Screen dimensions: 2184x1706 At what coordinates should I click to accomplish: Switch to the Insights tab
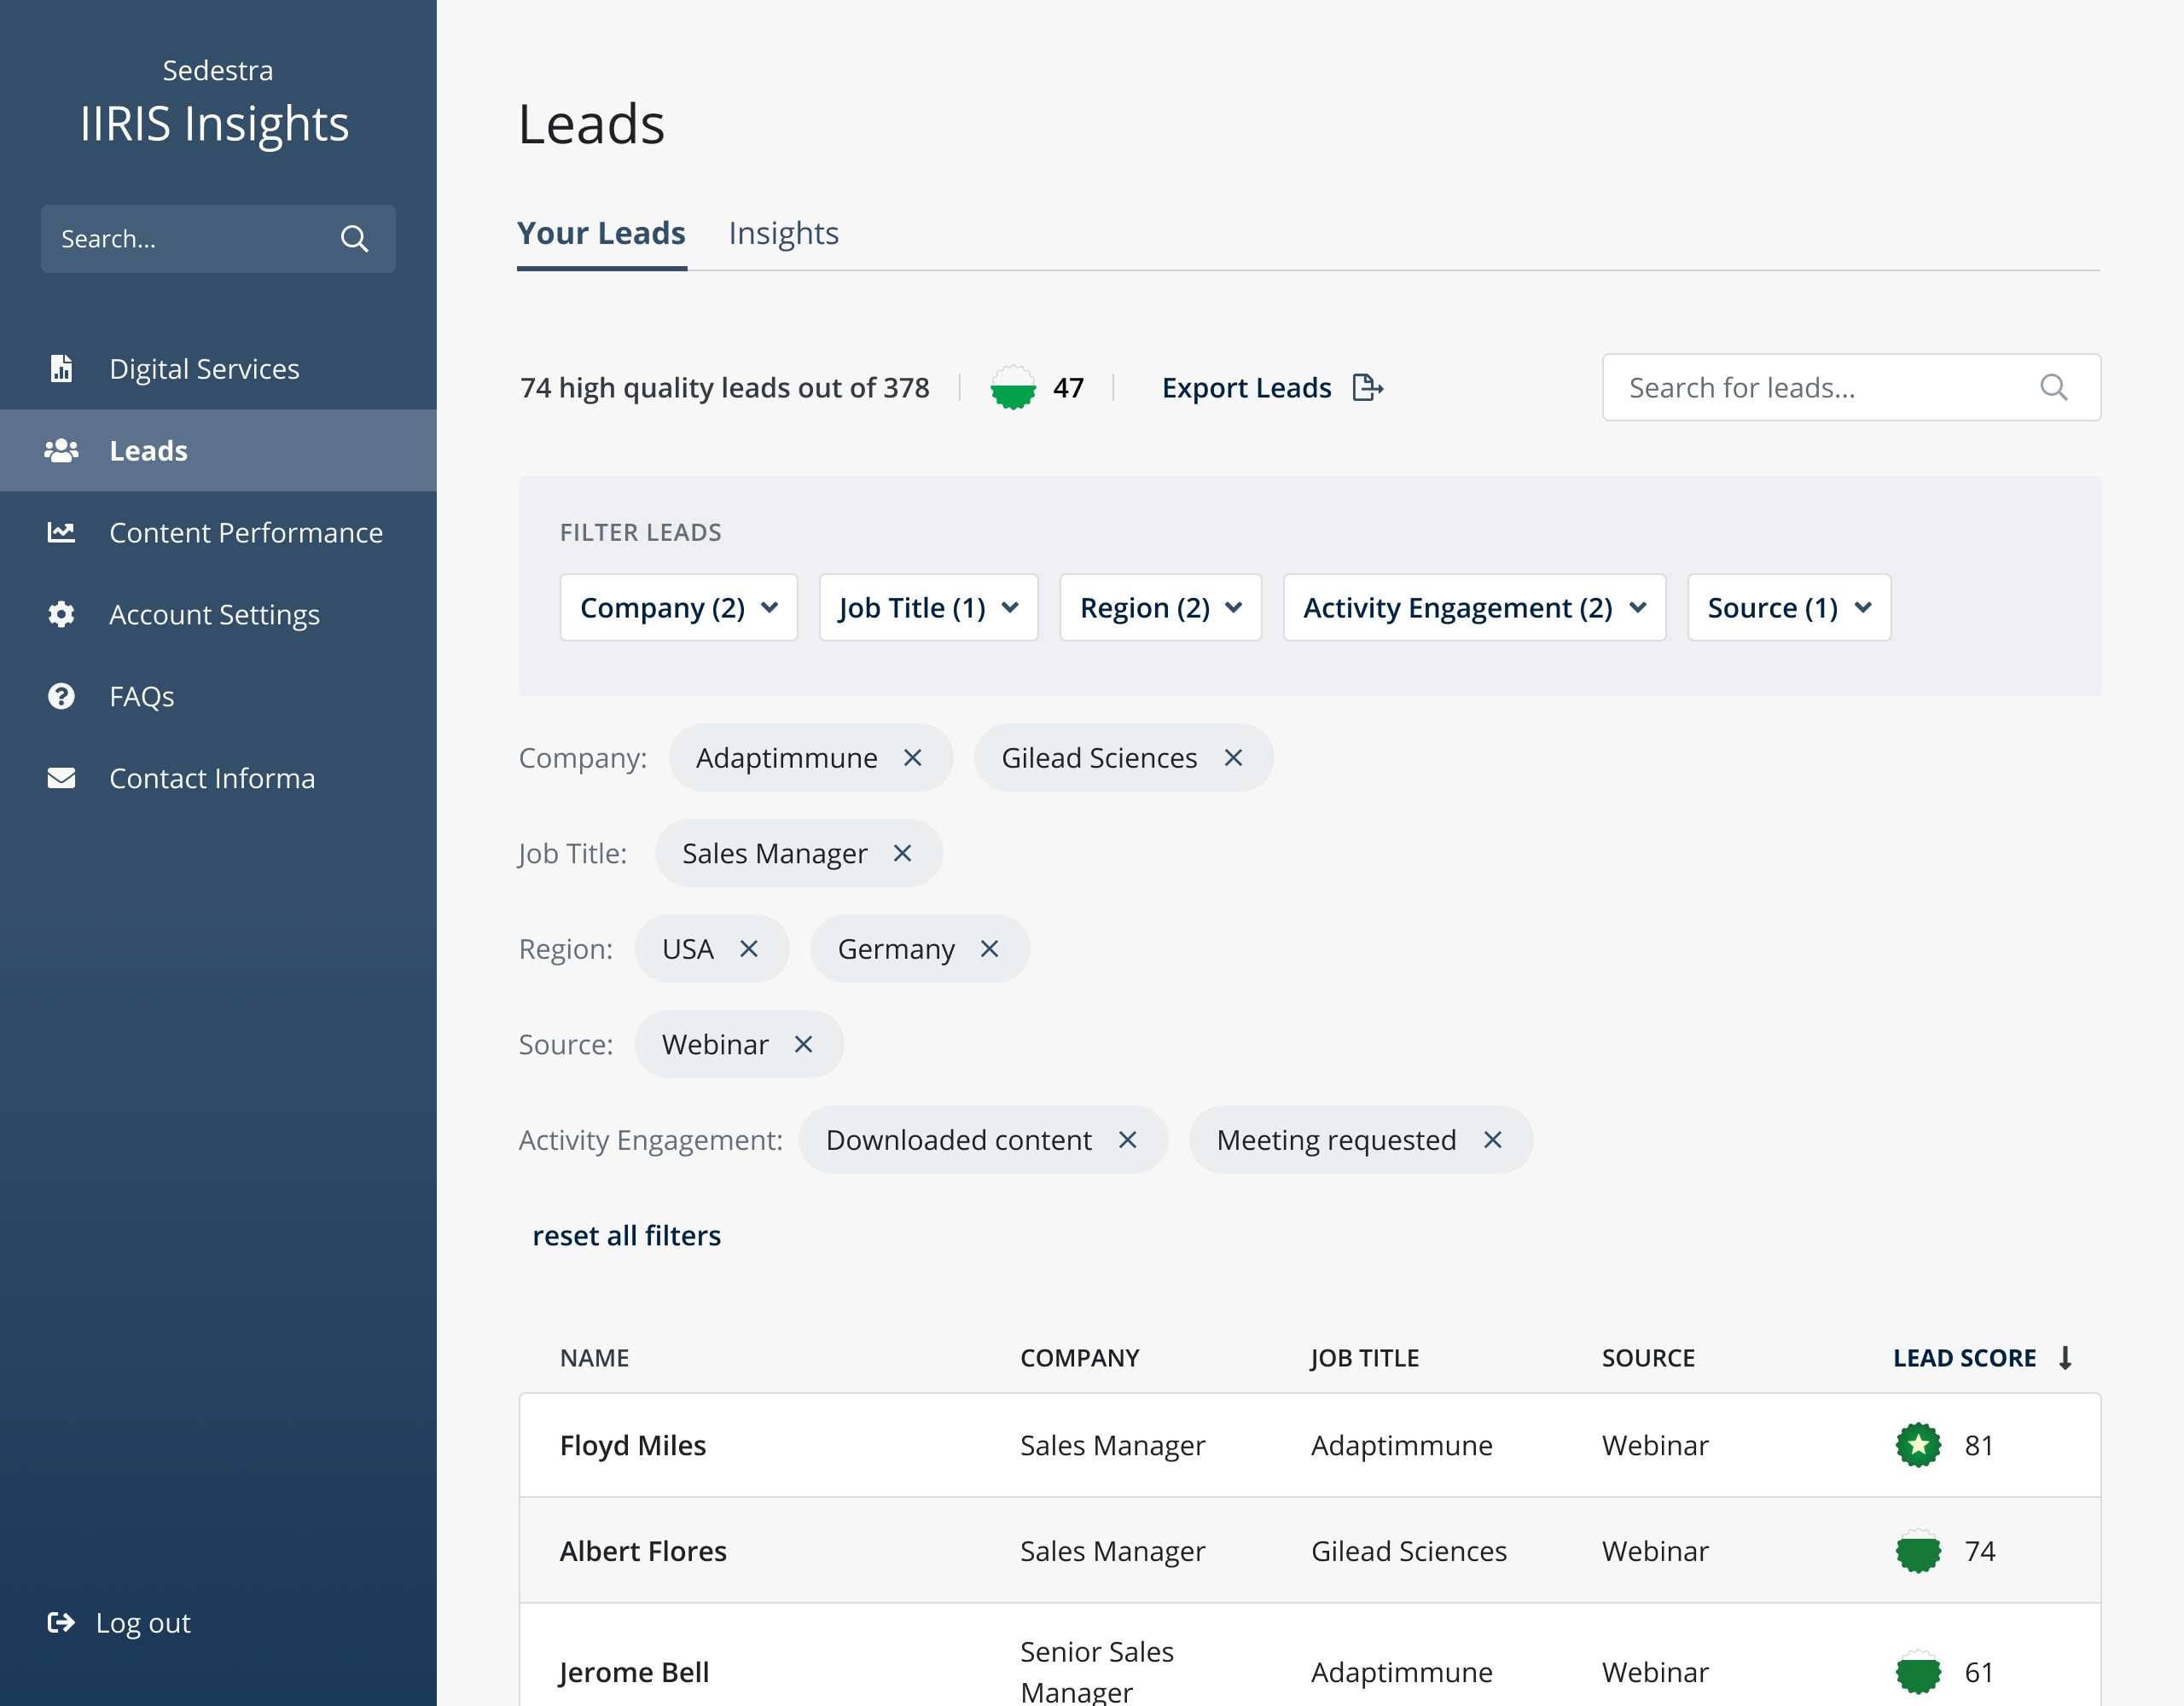pyautogui.click(x=783, y=233)
